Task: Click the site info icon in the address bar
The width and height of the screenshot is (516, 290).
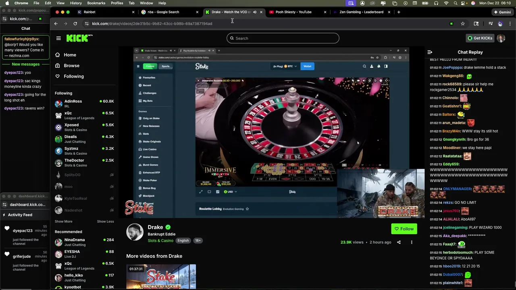Action: tap(86, 24)
